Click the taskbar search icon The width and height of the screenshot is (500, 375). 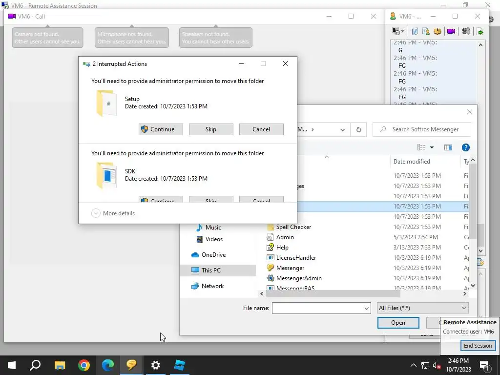35,365
